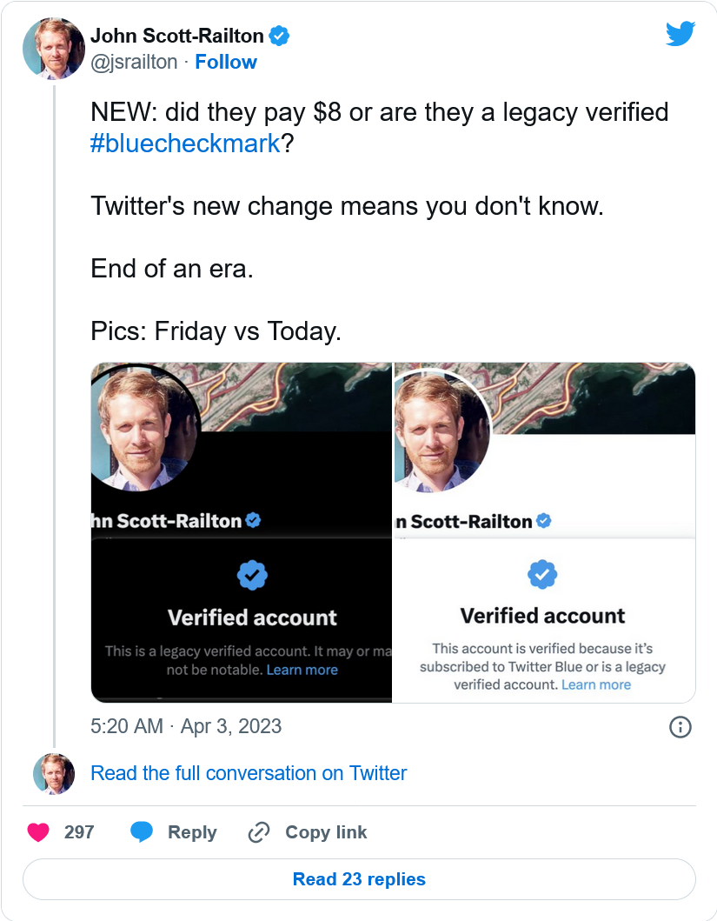Click the Twitter bird logo
Viewport: 717px width, 921px height.
[x=680, y=35]
